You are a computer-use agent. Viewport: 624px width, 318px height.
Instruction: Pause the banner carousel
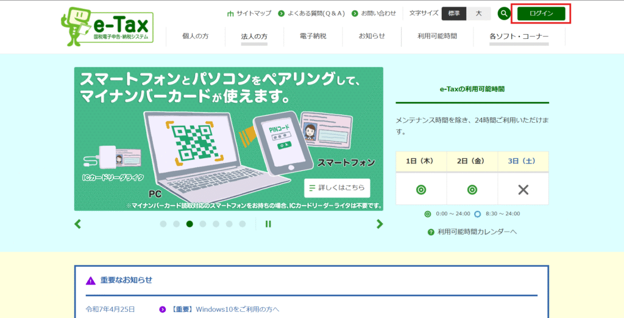click(x=268, y=224)
